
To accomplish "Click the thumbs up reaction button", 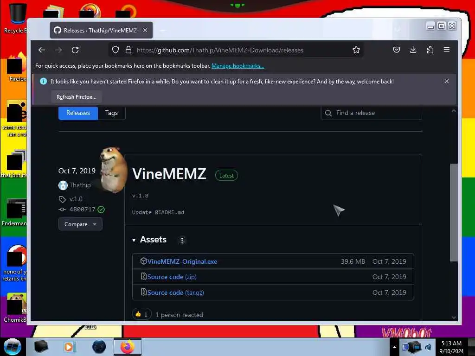I will pos(141,315).
